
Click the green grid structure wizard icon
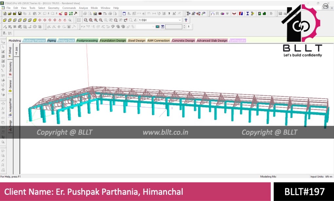(x=71, y=13)
